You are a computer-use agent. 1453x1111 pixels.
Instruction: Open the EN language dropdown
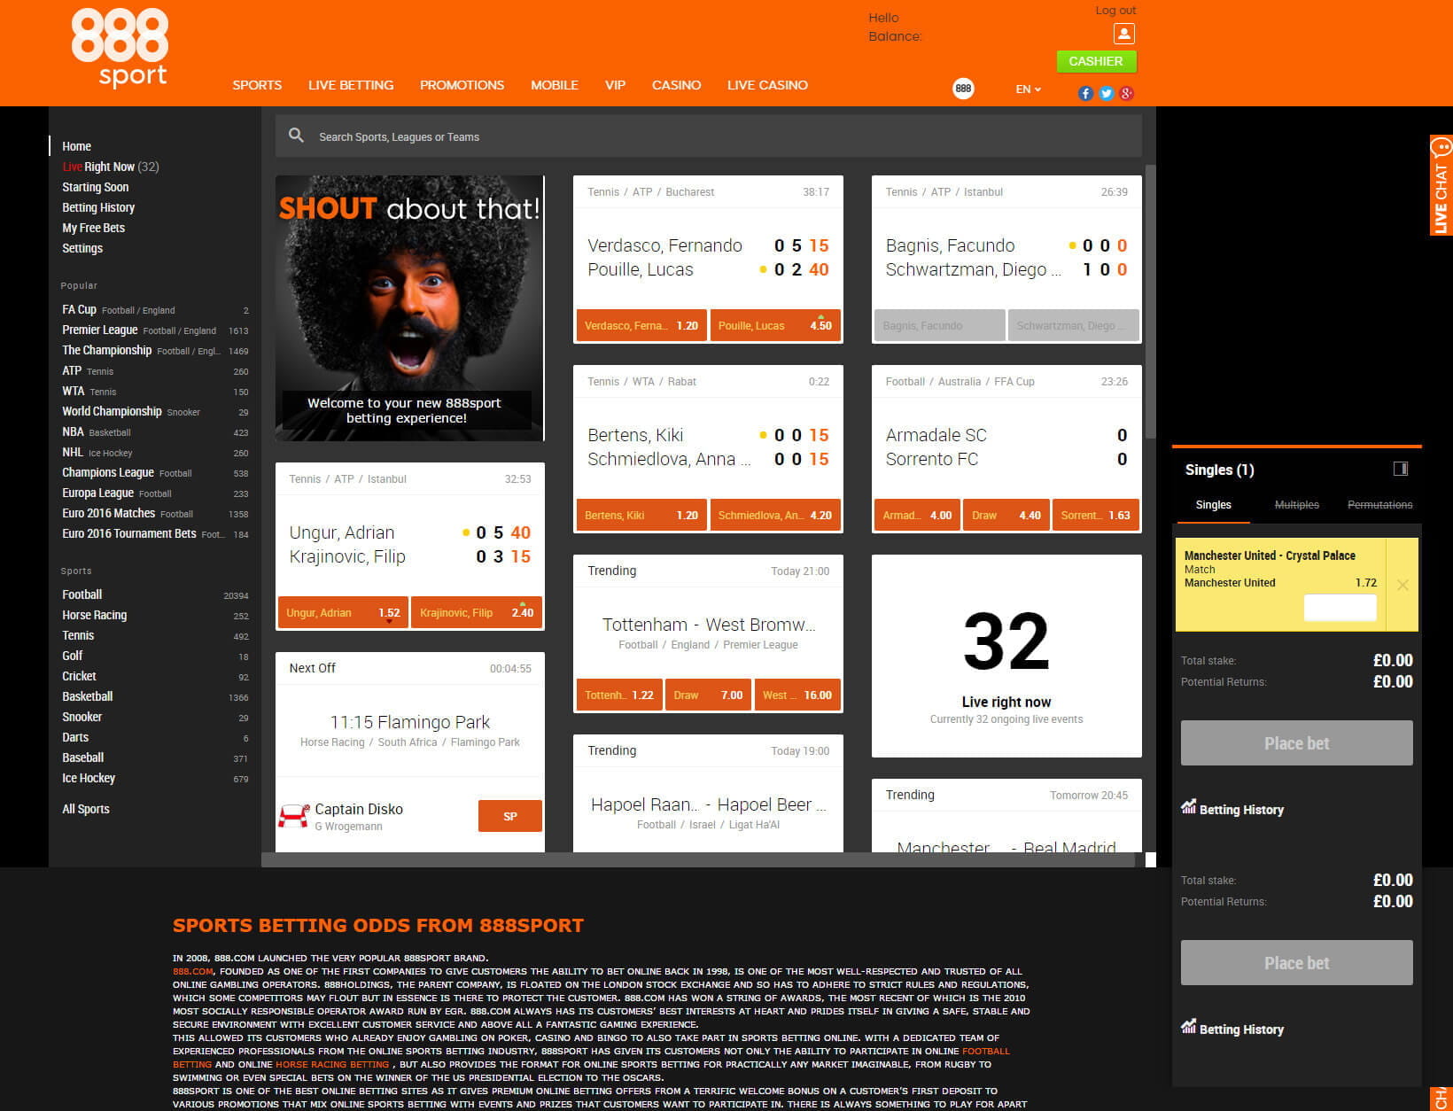[1028, 89]
